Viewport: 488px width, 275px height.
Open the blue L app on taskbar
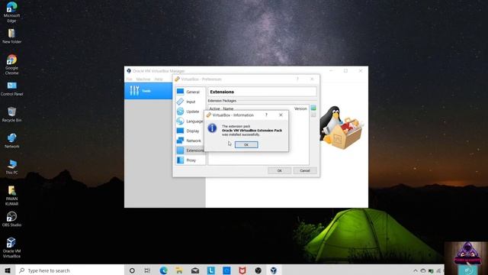[210, 270]
